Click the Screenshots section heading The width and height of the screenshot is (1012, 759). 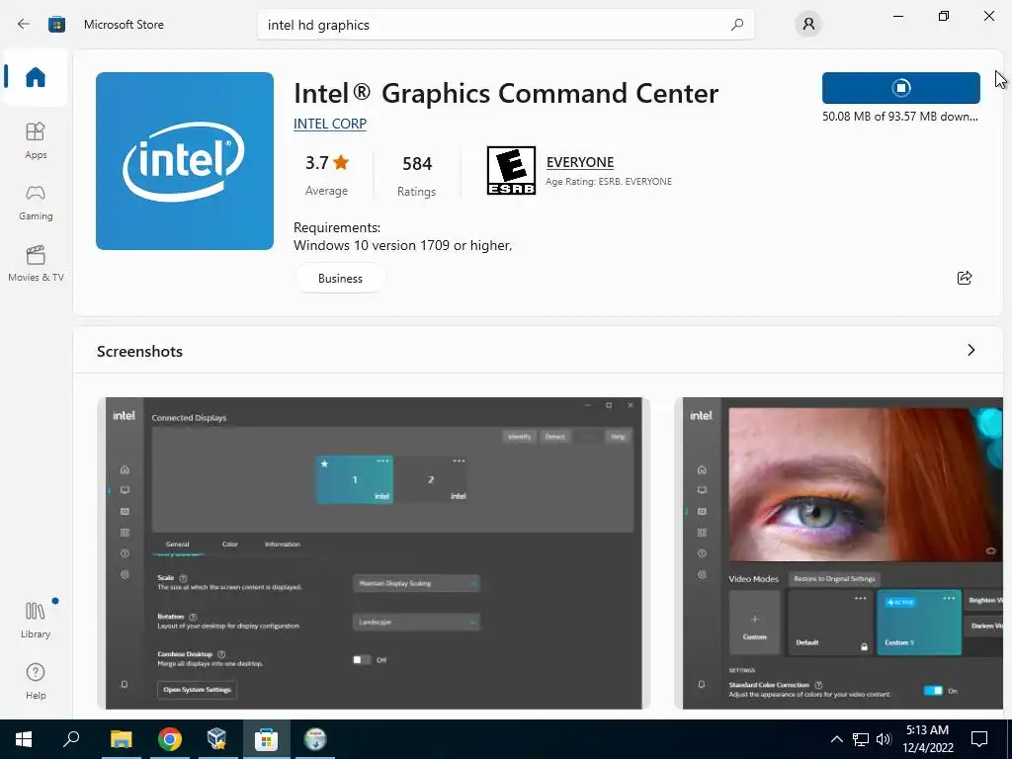pyautogui.click(x=139, y=351)
